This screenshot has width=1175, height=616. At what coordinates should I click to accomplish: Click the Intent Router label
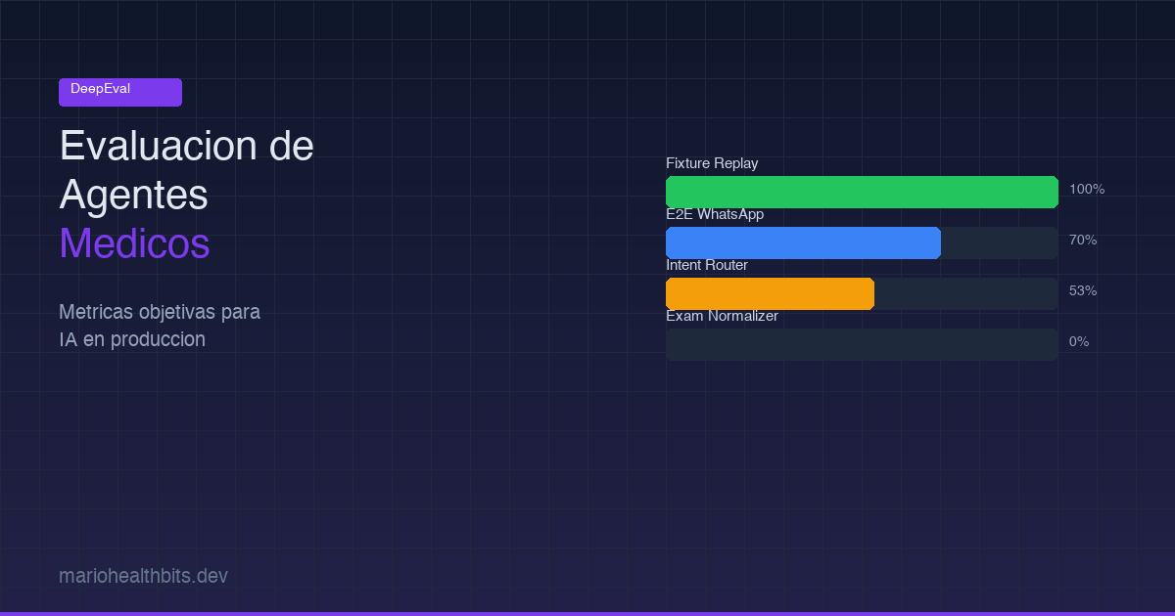(x=707, y=265)
